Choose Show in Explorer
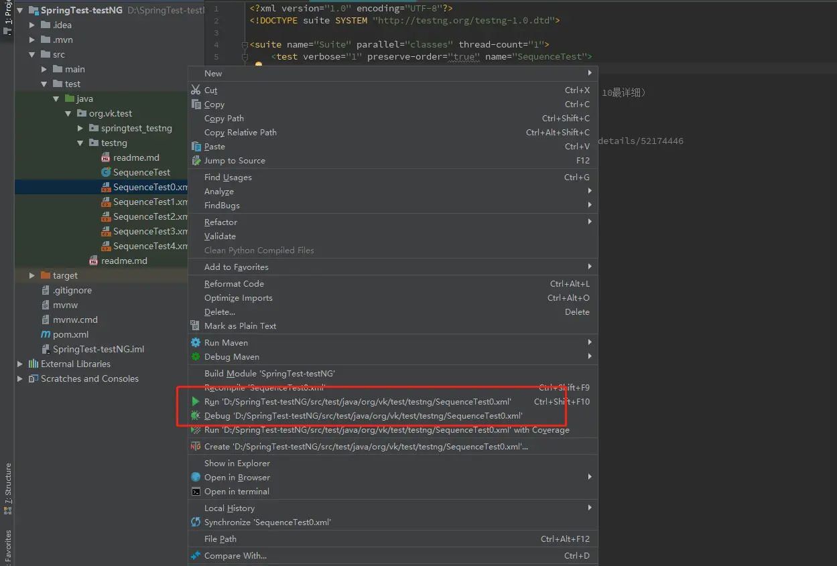 tap(393, 463)
